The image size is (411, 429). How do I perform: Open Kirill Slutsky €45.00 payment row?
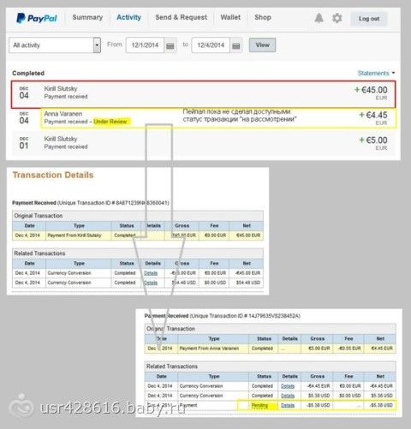(x=204, y=94)
